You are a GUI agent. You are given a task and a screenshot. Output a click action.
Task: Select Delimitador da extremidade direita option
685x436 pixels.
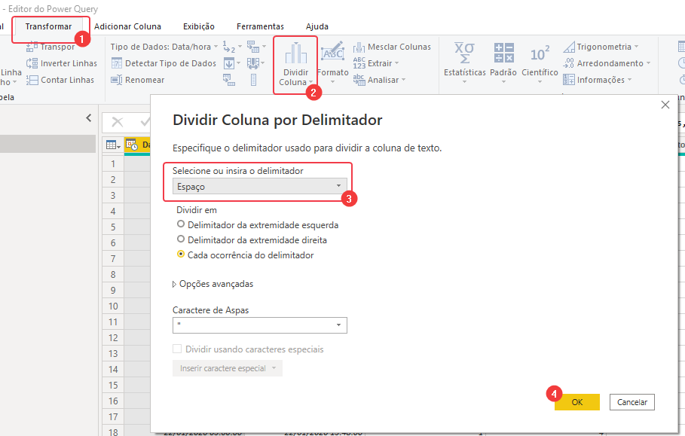180,239
